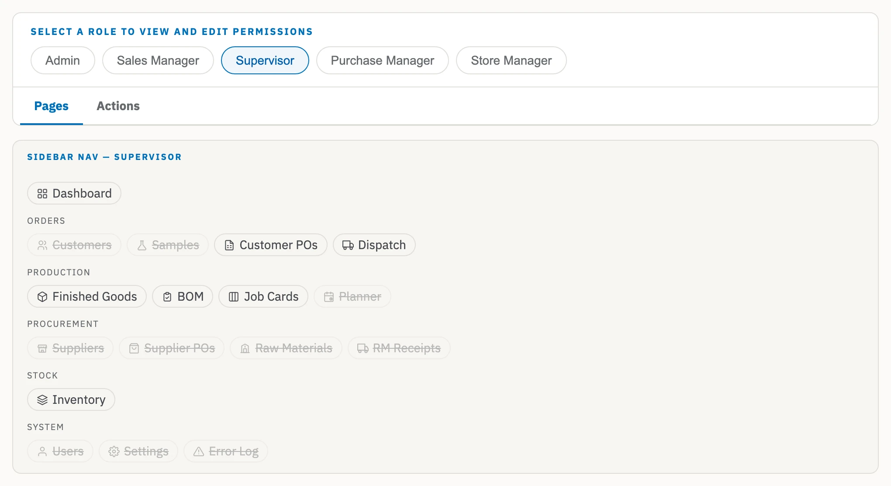This screenshot has width=891, height=486.
Task: Toggle BOM page label
Action: coord(190,296)
